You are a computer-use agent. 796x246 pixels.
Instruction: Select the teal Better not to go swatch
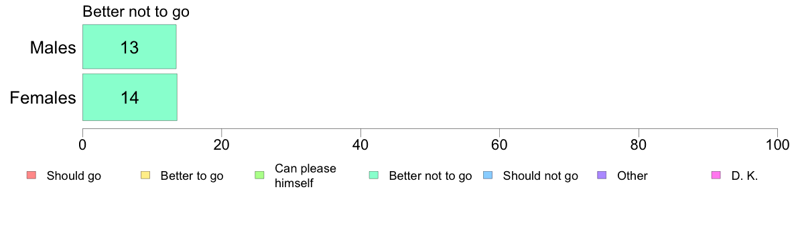click(x=373, y=176)
